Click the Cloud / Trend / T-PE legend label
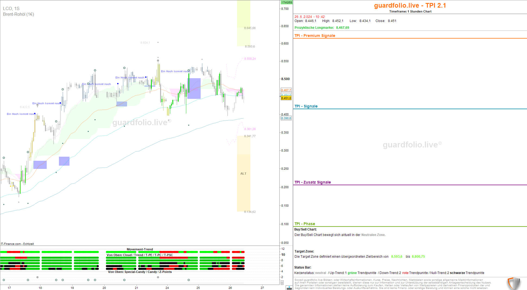The height and width of the screenshot is (290, 527). click(x=140, y=255)
